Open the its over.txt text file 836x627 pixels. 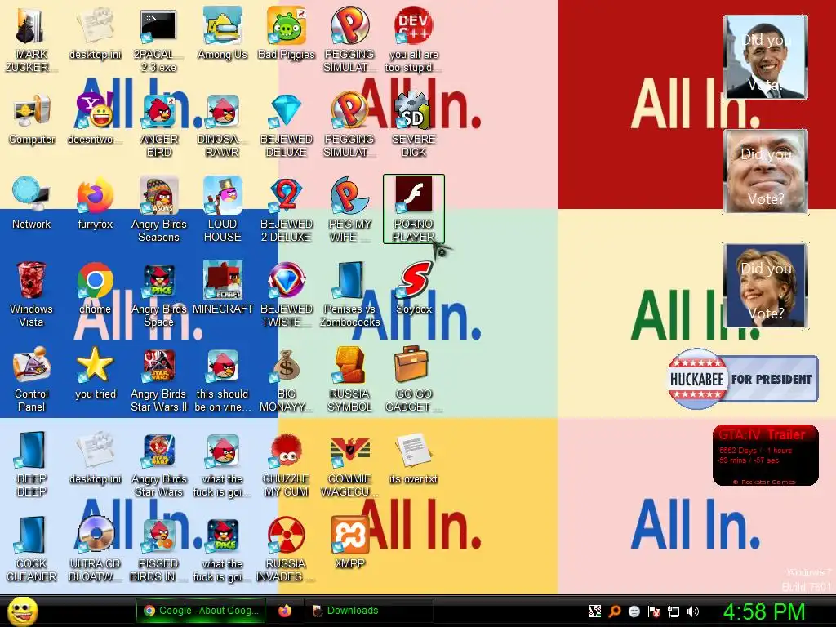click(x=414, y=457)
